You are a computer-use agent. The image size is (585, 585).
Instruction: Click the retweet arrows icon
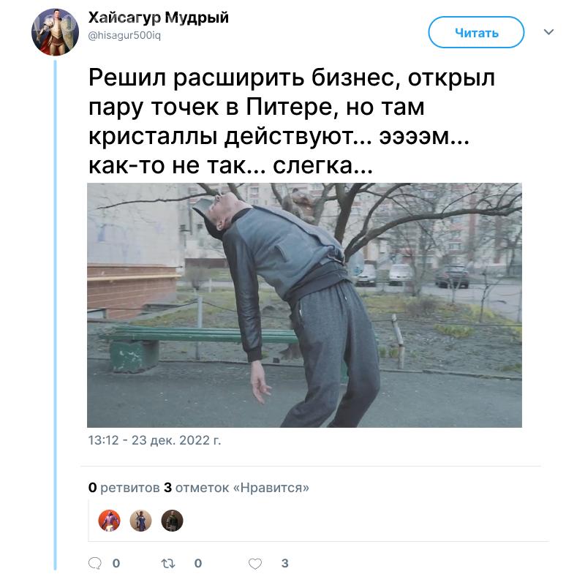pos(168,563)
